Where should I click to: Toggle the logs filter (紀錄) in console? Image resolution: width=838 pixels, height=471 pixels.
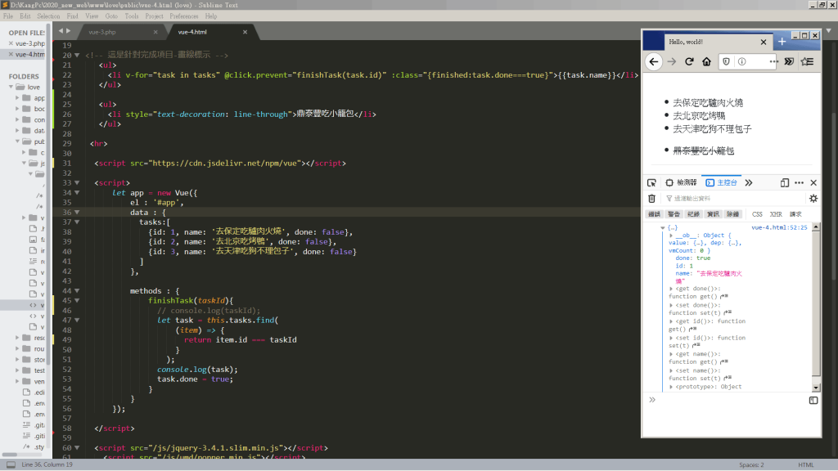pyautogui.click(x=694, y=214)
